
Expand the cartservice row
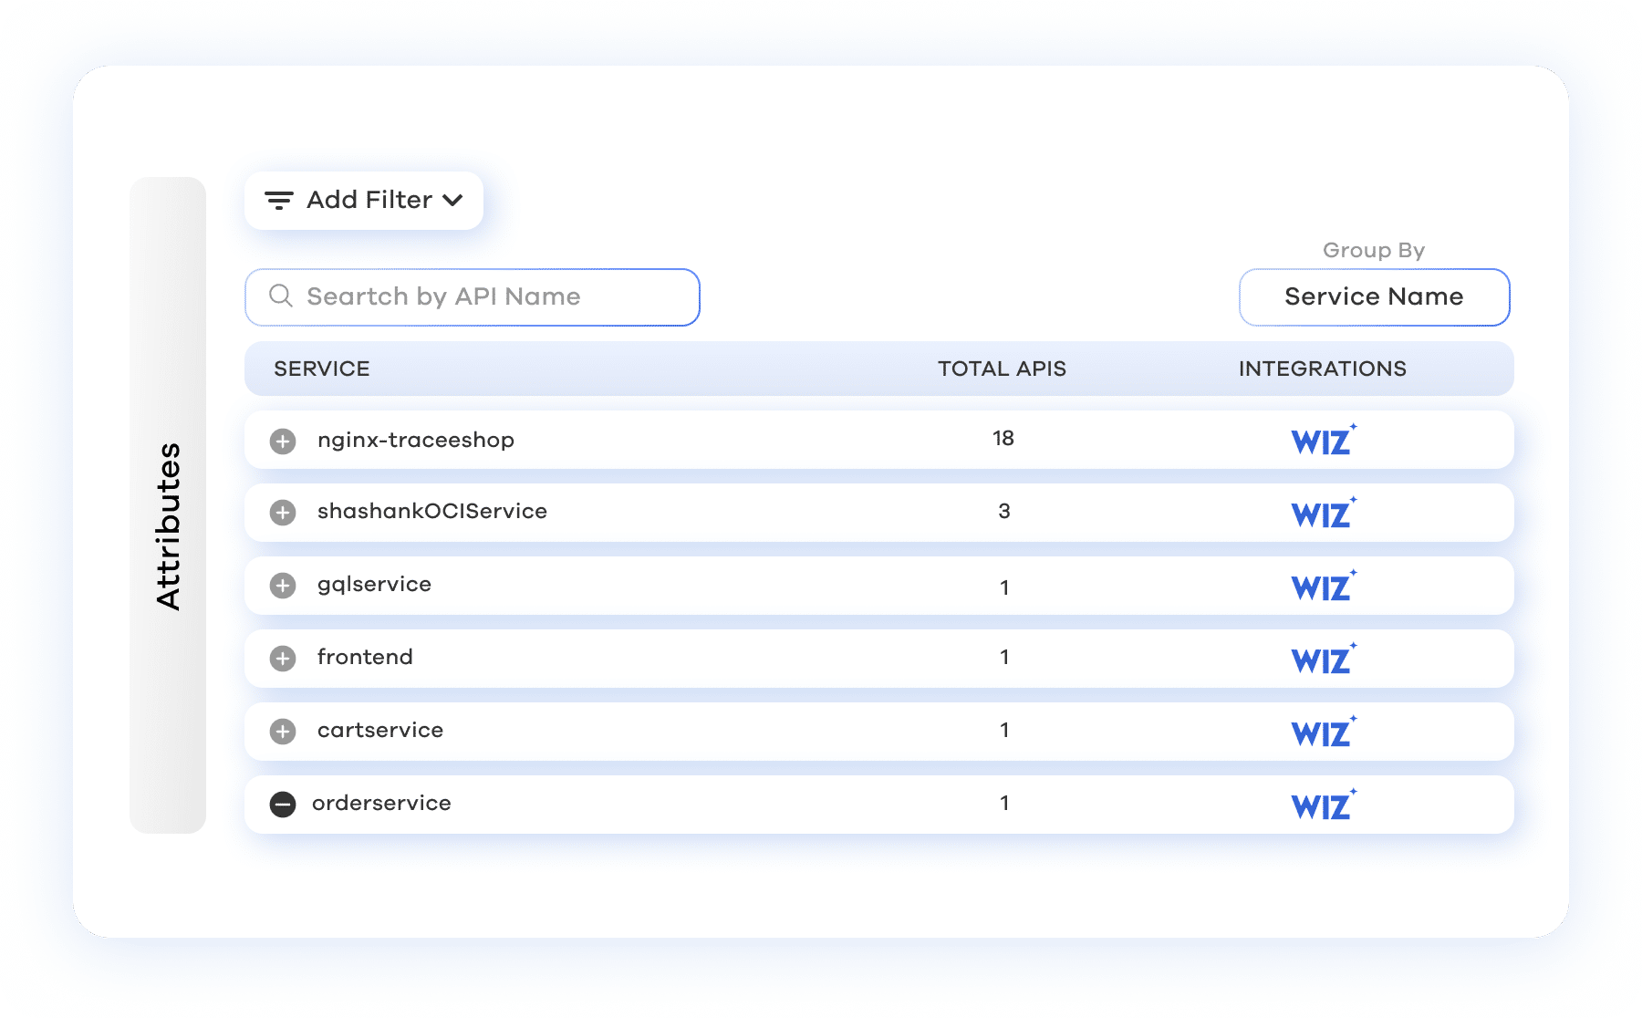pos(283,732)
